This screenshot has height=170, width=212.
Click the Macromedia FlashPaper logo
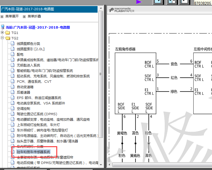pos(122,10)
